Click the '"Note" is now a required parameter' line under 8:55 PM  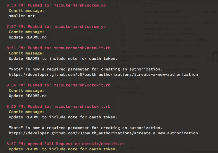click(85, 128)
